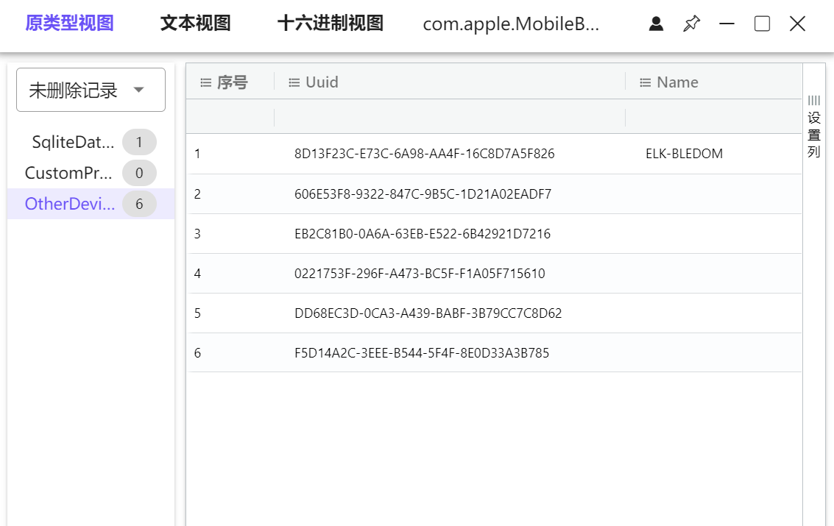
Task: Minimize the window
Action: pos(727,24)
